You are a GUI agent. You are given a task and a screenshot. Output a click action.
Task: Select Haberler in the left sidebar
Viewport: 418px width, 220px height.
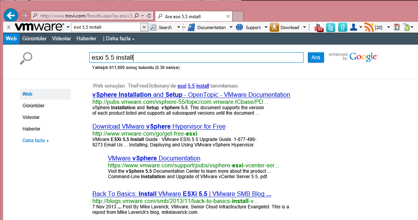pos(31,129)
